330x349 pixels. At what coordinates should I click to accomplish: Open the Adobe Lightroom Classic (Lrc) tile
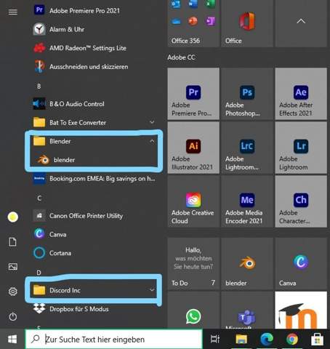coord(247,148)
